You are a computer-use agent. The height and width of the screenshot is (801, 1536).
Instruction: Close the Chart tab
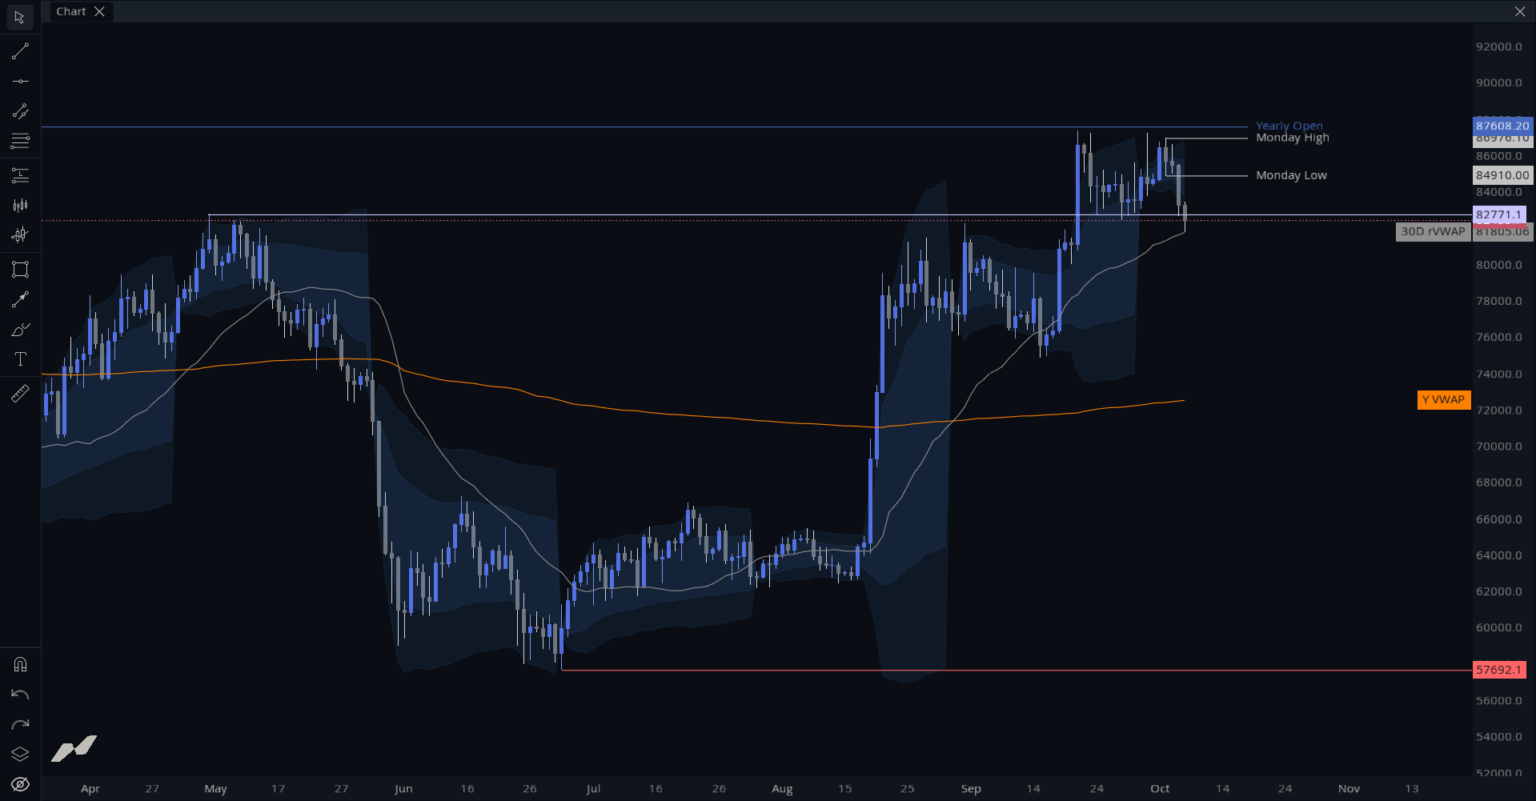[x=99, y=11]
